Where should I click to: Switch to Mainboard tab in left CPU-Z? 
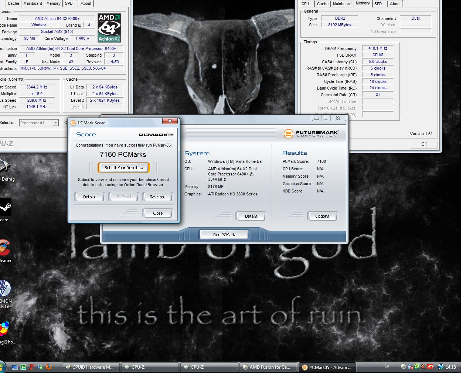pyautogui.click(x=33, y=3)
